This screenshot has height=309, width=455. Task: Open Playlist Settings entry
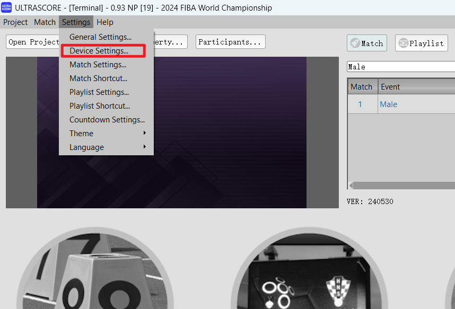(x=99, y=92)
